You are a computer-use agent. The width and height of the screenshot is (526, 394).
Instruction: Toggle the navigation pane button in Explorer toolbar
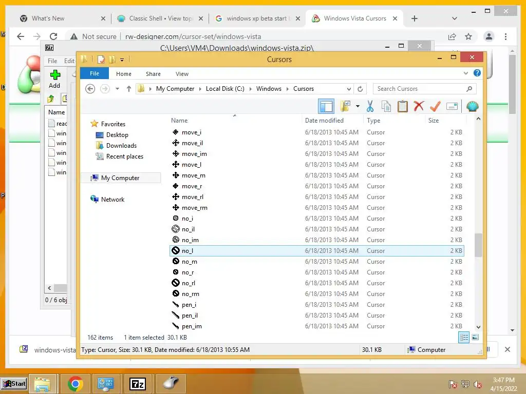pyautogui.click(x=326, y=107)
